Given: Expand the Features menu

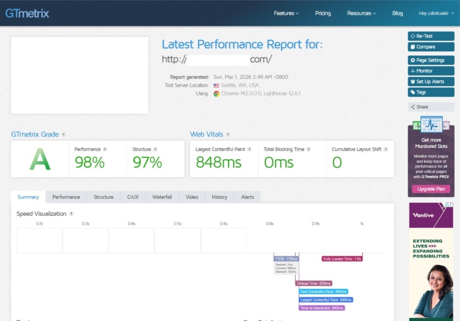Looking at the screenshot, I should coord(286,13).
